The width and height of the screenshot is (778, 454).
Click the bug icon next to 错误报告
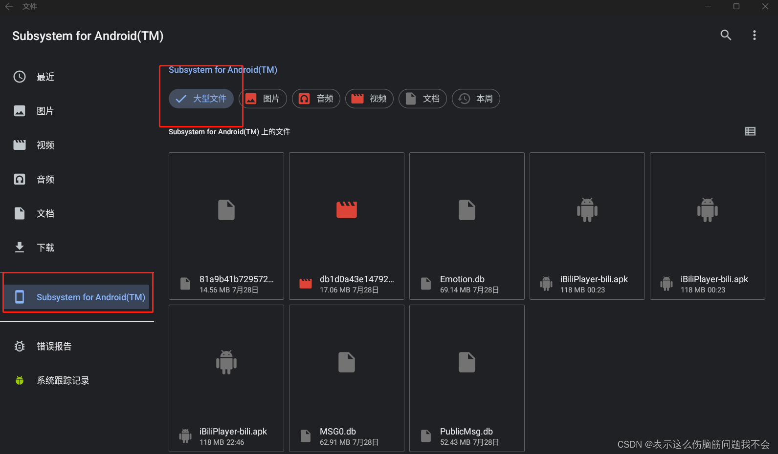click(x=20, y=346)
